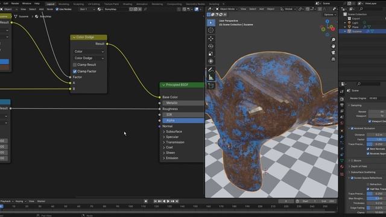Disable Clamp Factor on Color Dodge node
386x217 pixels.
click(x=75, y=71)
